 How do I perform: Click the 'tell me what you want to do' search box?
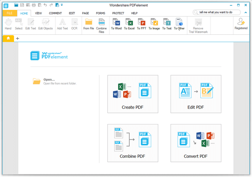216,12
